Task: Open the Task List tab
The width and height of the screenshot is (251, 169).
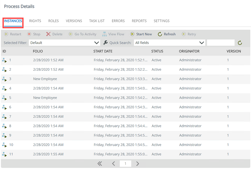Action: tap(97, 21)
